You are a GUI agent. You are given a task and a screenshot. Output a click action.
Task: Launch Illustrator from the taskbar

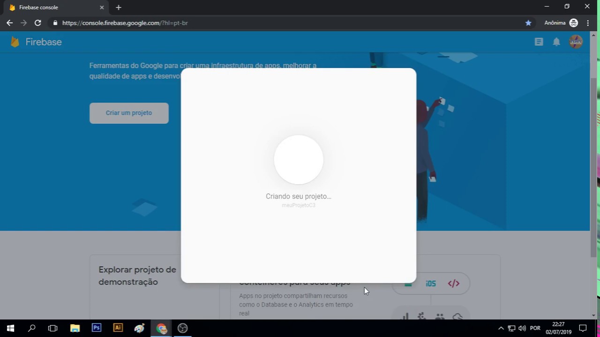(x=118, y=328)
